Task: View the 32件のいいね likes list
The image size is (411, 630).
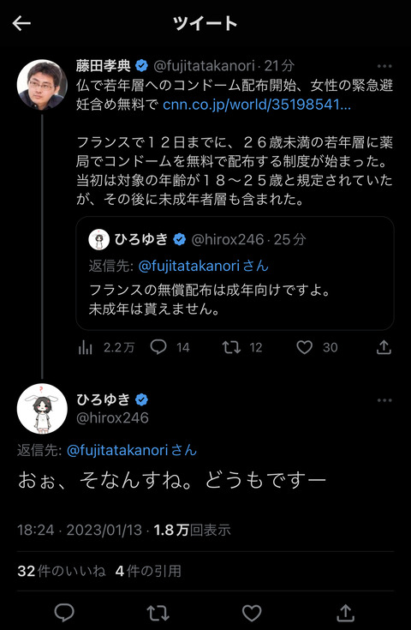Action: 62,571
